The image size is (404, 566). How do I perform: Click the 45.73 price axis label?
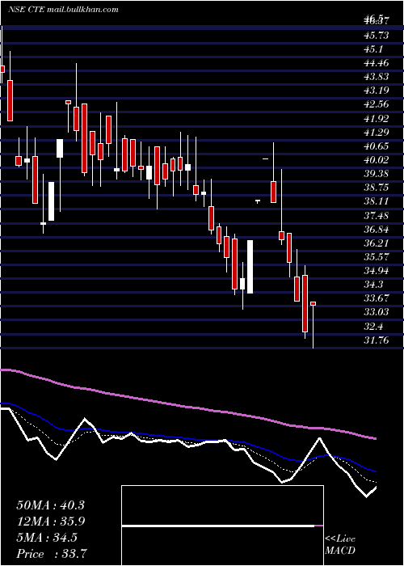coord(377,35)
